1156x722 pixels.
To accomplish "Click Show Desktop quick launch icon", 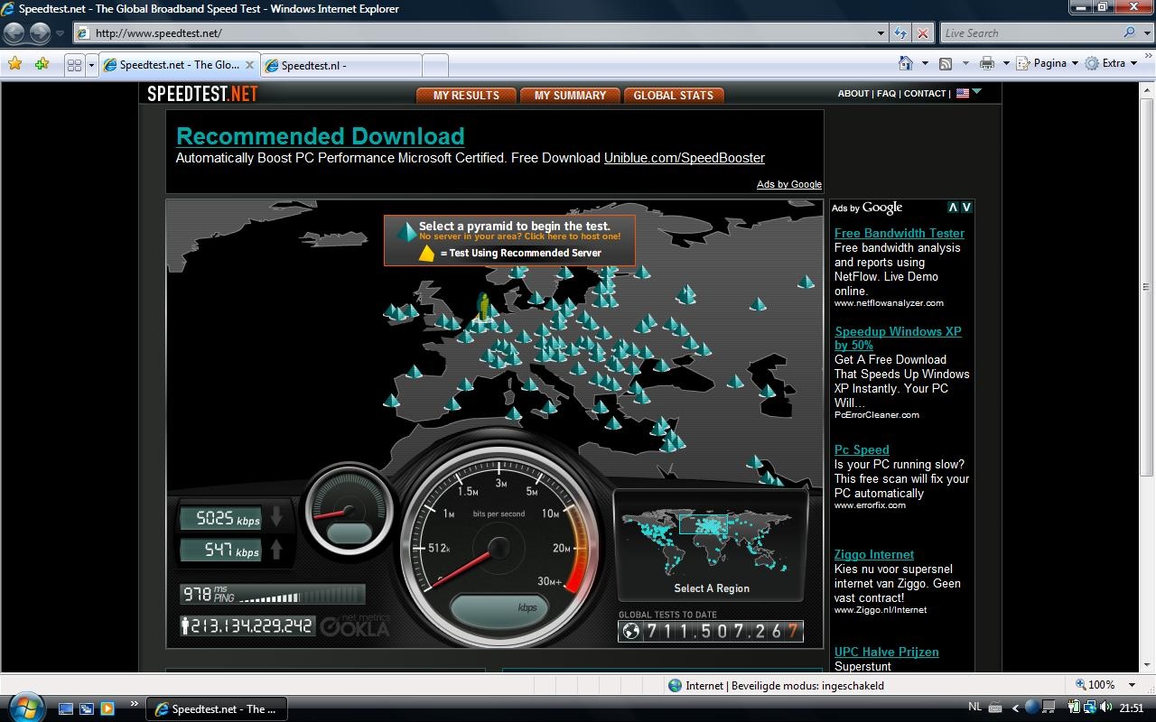I will [66, 708].
